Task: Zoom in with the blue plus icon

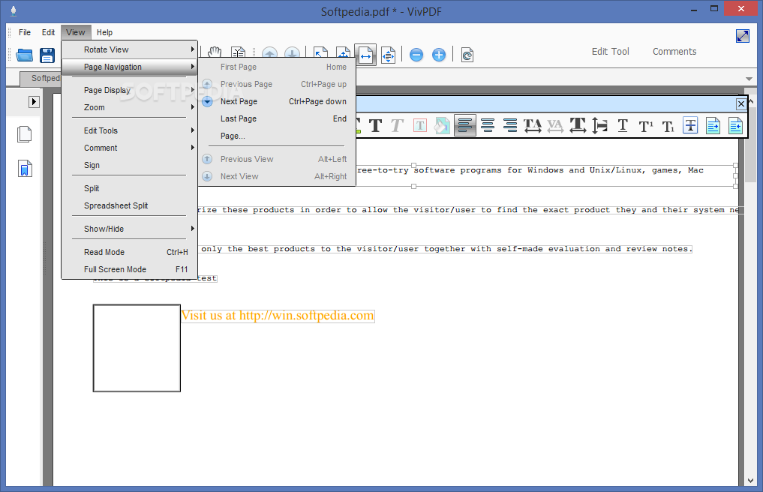Action: tap(439, 55)
